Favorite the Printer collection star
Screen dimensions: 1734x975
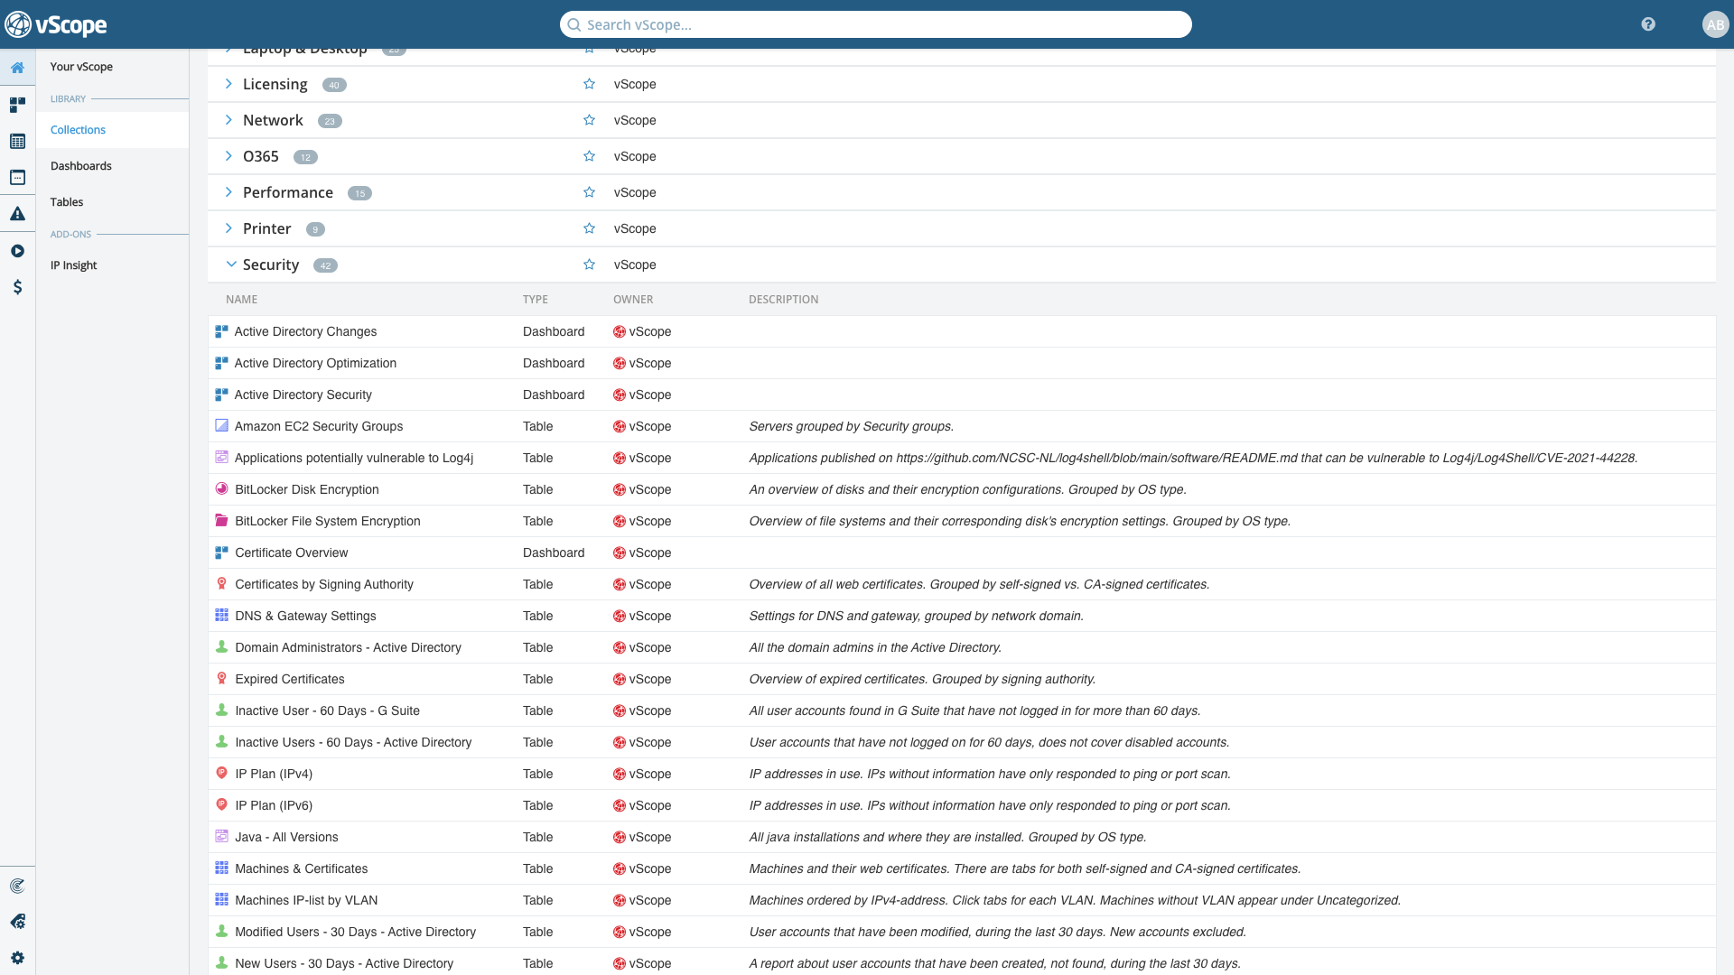click(x=589, y=228)
